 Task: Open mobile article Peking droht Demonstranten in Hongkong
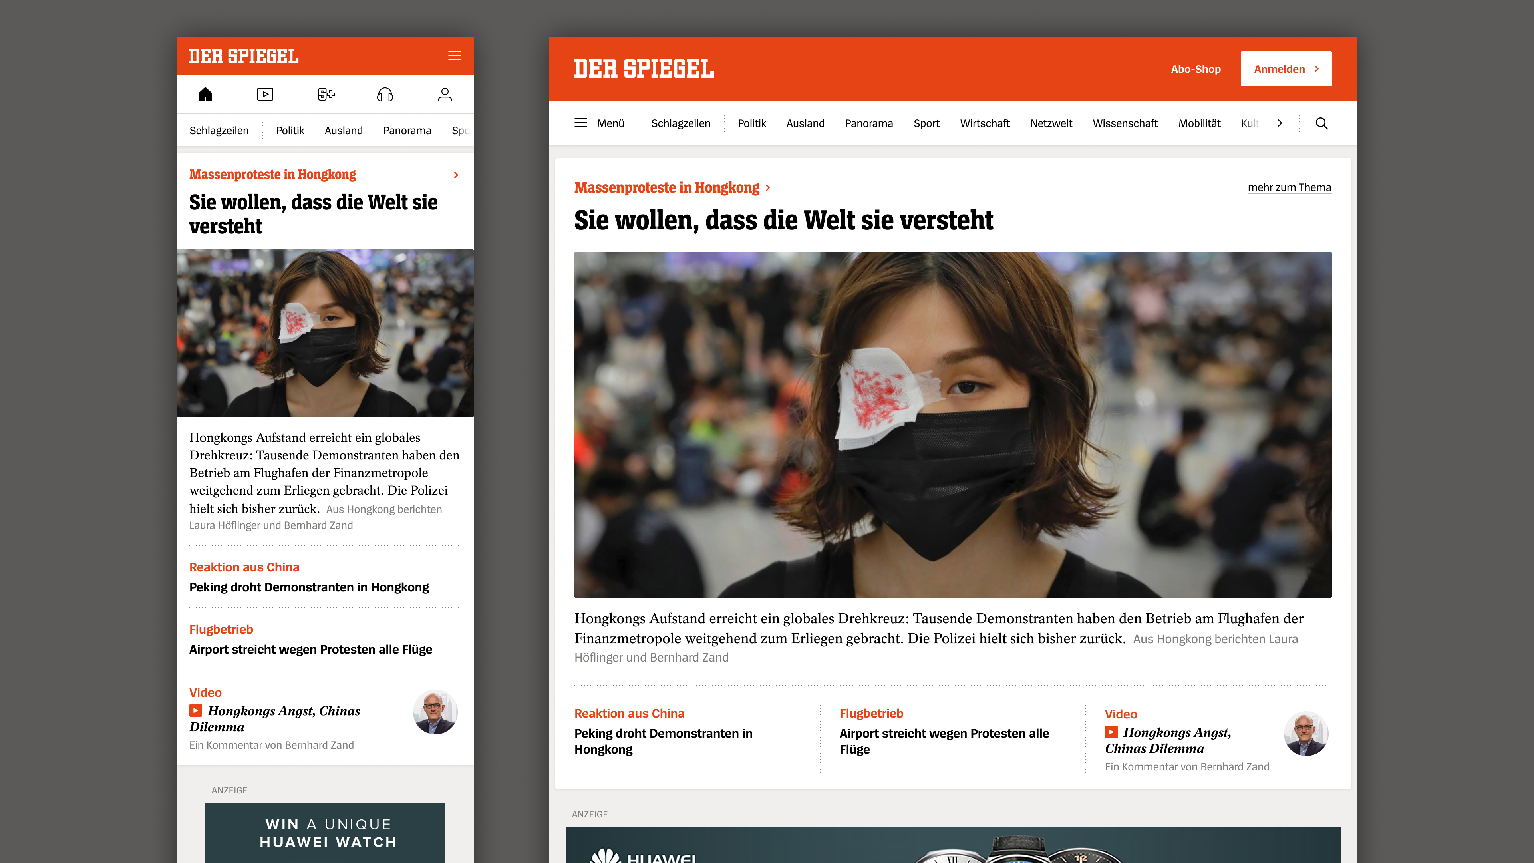pos(309,587)
